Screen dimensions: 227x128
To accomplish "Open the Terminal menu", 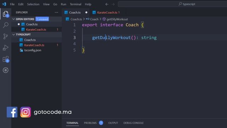I will 76,4.
